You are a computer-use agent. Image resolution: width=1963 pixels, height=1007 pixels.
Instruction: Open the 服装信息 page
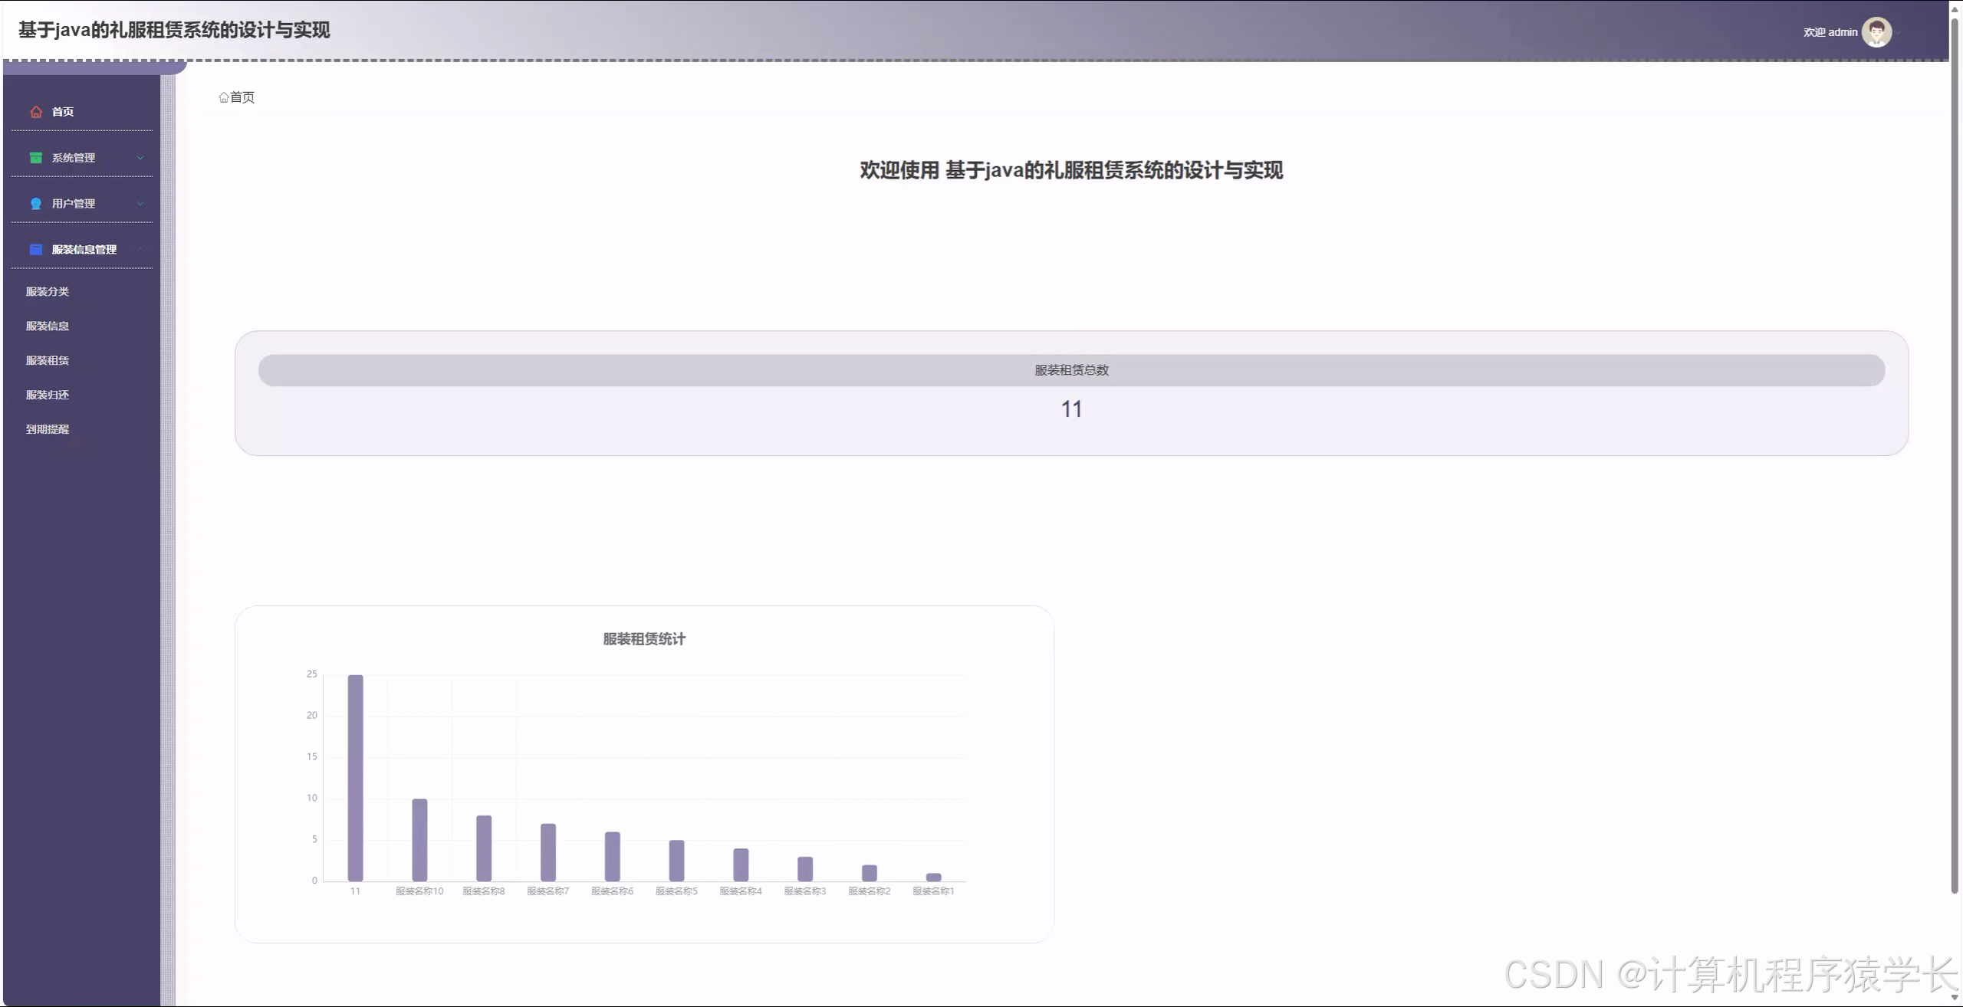point(47,326)
